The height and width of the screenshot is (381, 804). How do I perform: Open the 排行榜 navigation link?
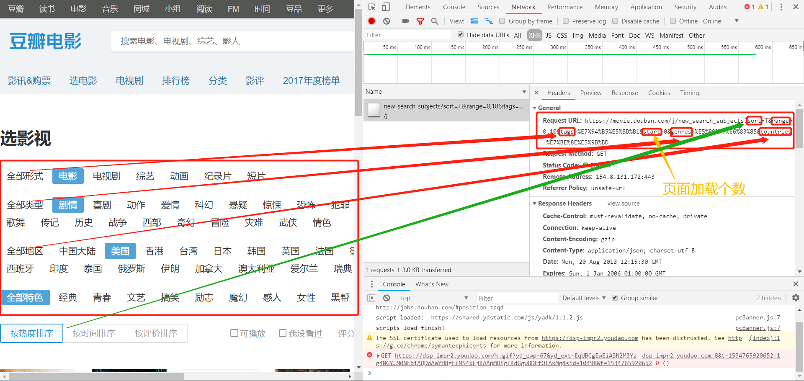click(176, 80)
